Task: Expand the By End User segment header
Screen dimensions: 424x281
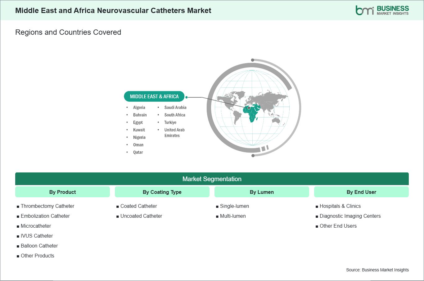Action: 361,192
